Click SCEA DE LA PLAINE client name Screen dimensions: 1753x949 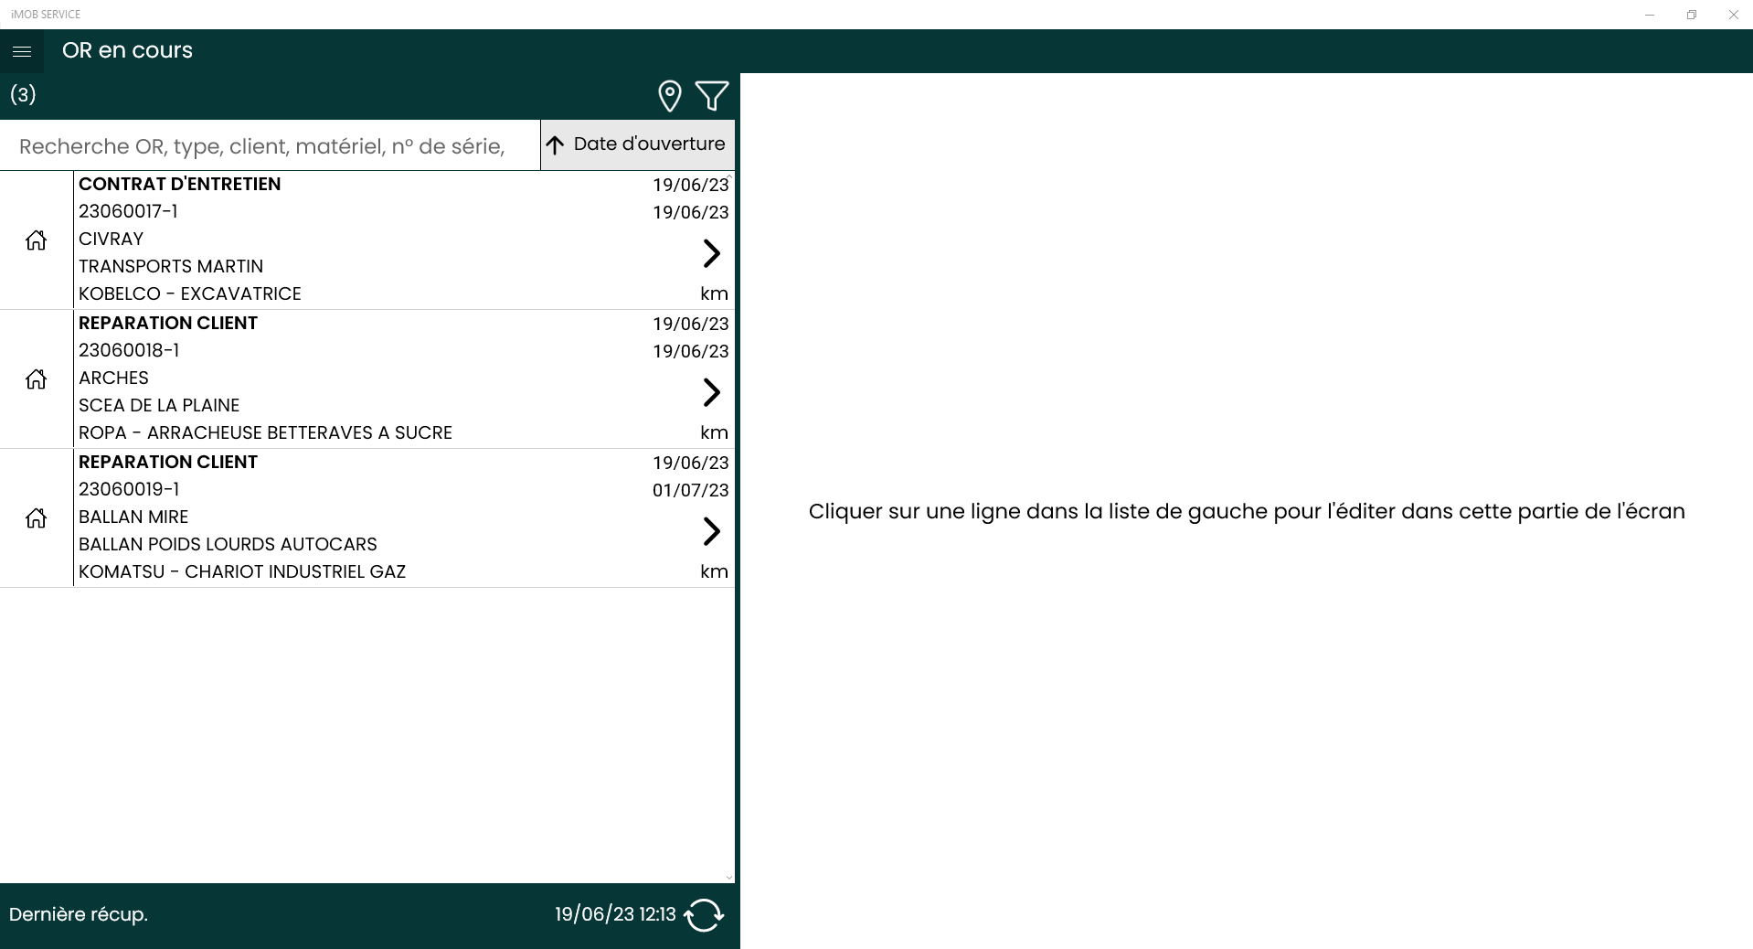tap(159, 405)
